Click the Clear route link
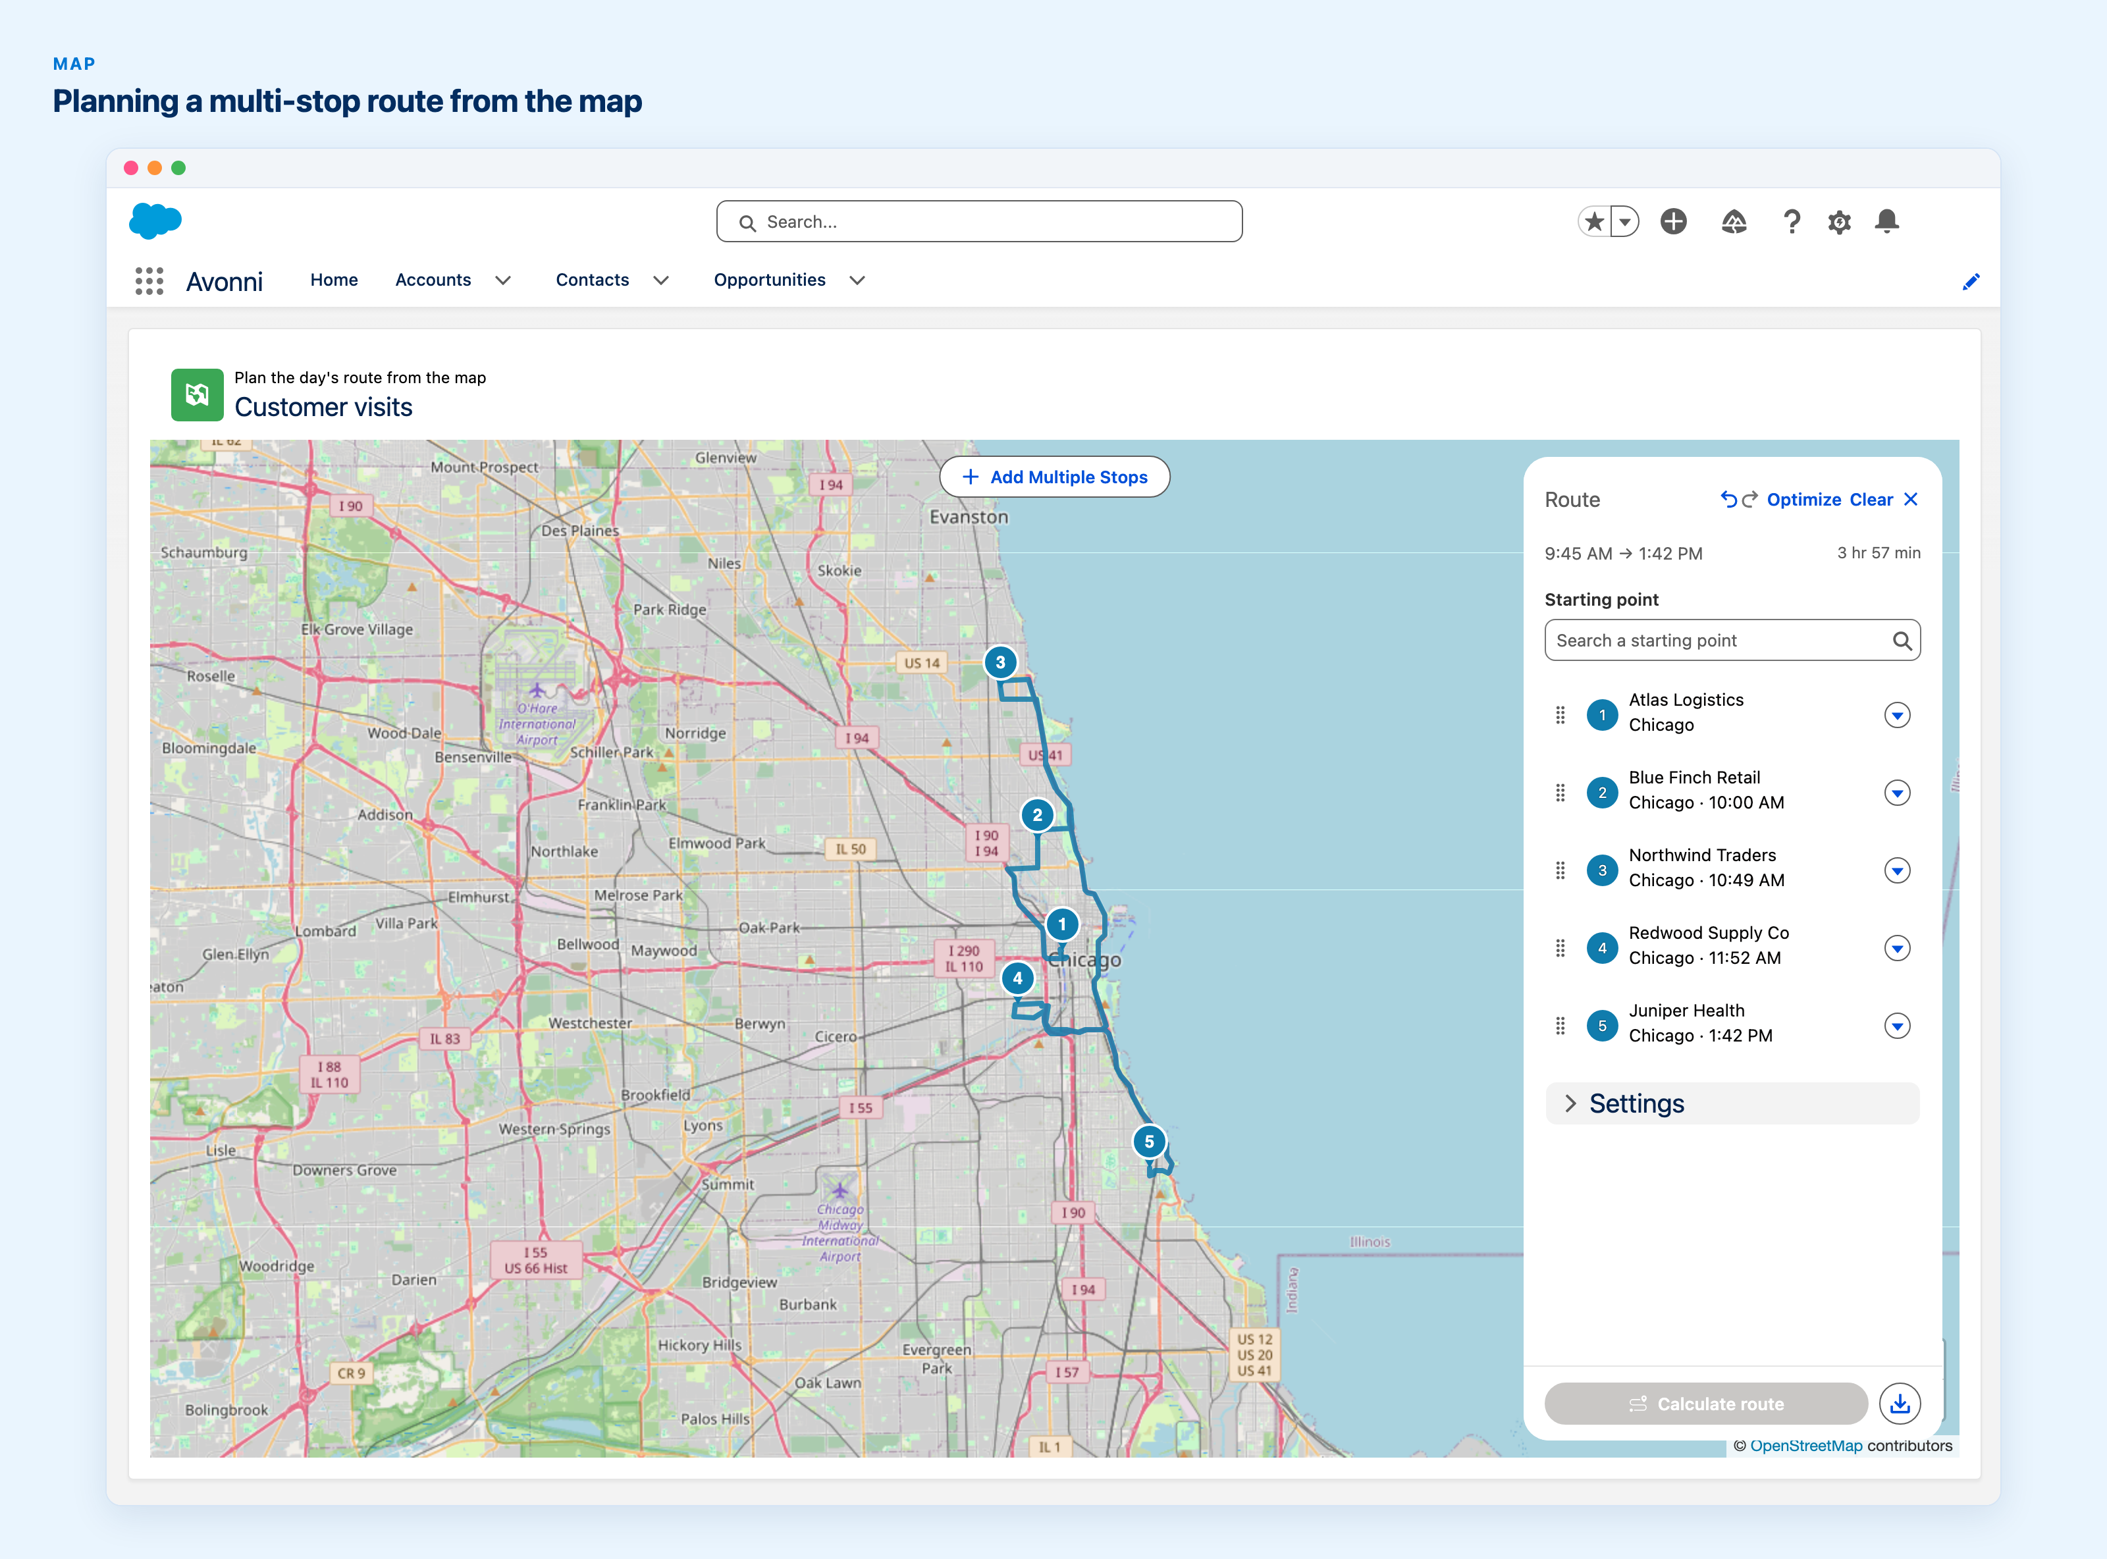2107x1559 pixels. click(x=1871, y=499)
